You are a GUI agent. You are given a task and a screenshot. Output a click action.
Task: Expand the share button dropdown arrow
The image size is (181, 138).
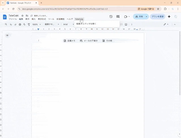tap(146, 17)
